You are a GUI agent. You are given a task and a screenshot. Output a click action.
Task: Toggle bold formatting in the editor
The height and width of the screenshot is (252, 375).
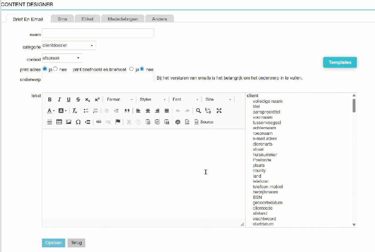pos(50,100)
